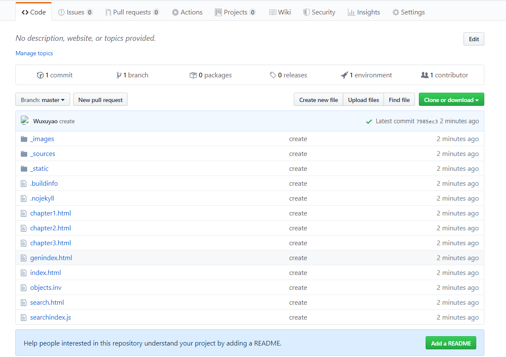Click the code brackets icon on Code tab

coord(25,11)
